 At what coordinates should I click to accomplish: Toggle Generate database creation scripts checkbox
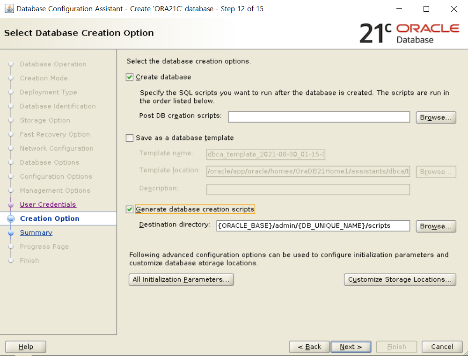click(x=130, y=210)
